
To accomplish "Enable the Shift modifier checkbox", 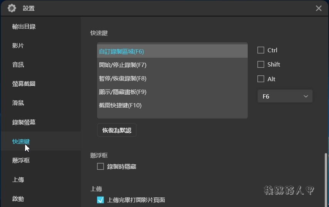I will pyautogui.click(x=260, y=65).
